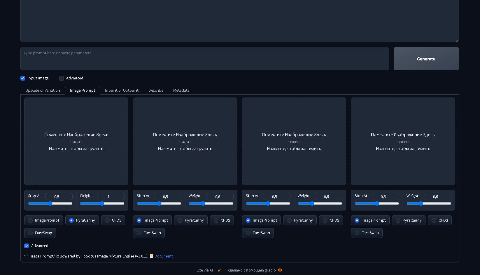Image resolution: width=480 pixels, height=275 pixels.
Task: Toggle the Input Image checkbox
Action: [x=23, y=78]
